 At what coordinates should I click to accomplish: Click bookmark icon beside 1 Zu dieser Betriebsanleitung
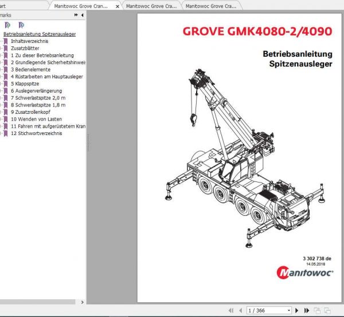pos(6,56)
